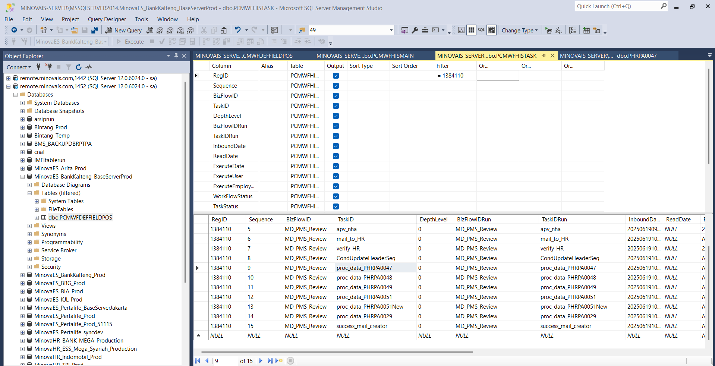The height and width of the screenshot is (366, 715).
Task: Click the Add Group By icon
Action: 573,30
